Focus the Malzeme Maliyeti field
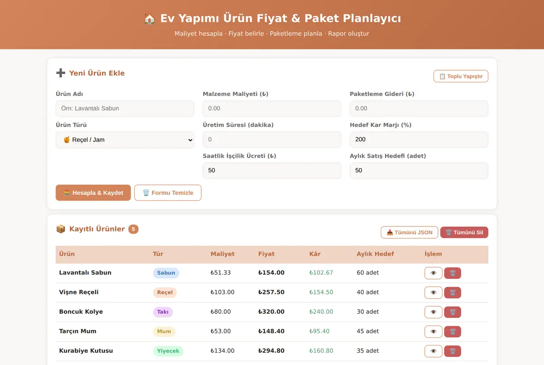 point(272,109)
